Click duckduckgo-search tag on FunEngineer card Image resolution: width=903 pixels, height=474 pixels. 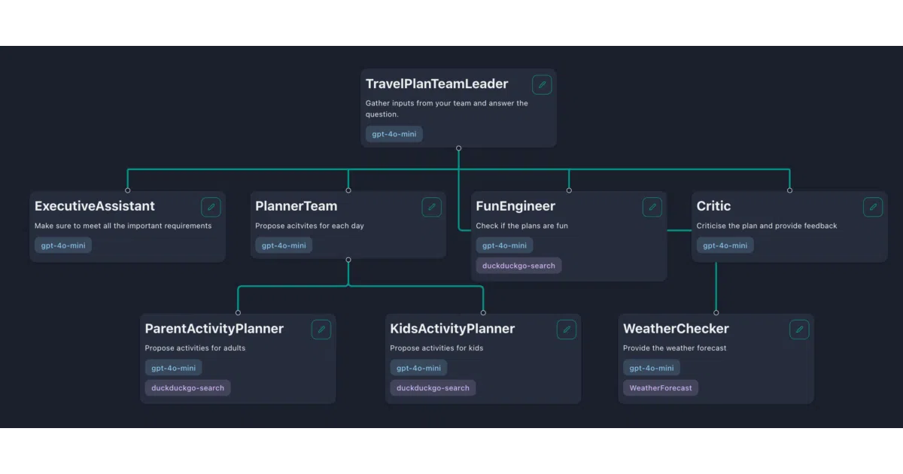tap(518, 266)
